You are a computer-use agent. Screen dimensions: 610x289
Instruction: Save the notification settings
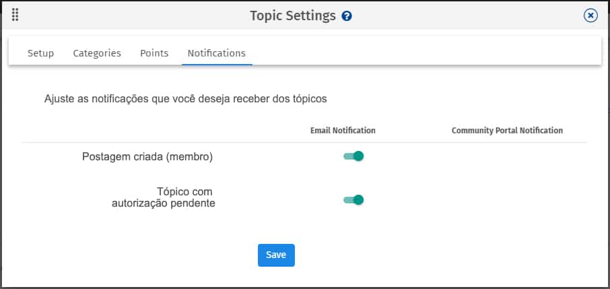tap(276, 255)
